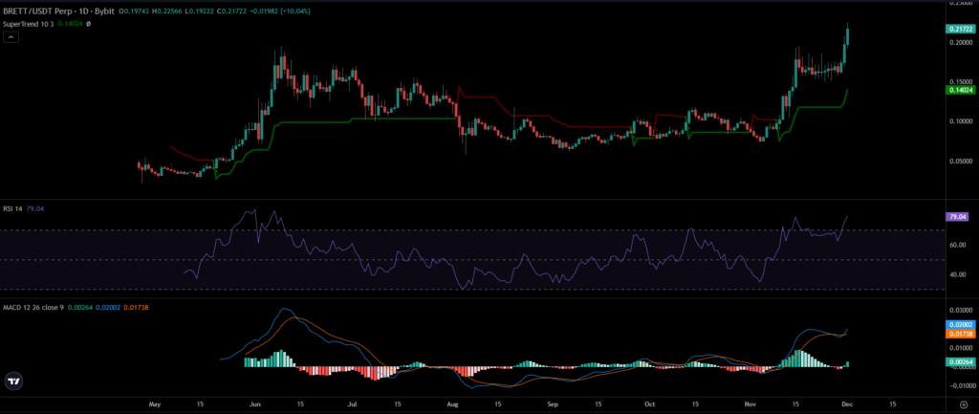
Task: Click the 0.20000 price axis label
Action: [x=960, y=42]
